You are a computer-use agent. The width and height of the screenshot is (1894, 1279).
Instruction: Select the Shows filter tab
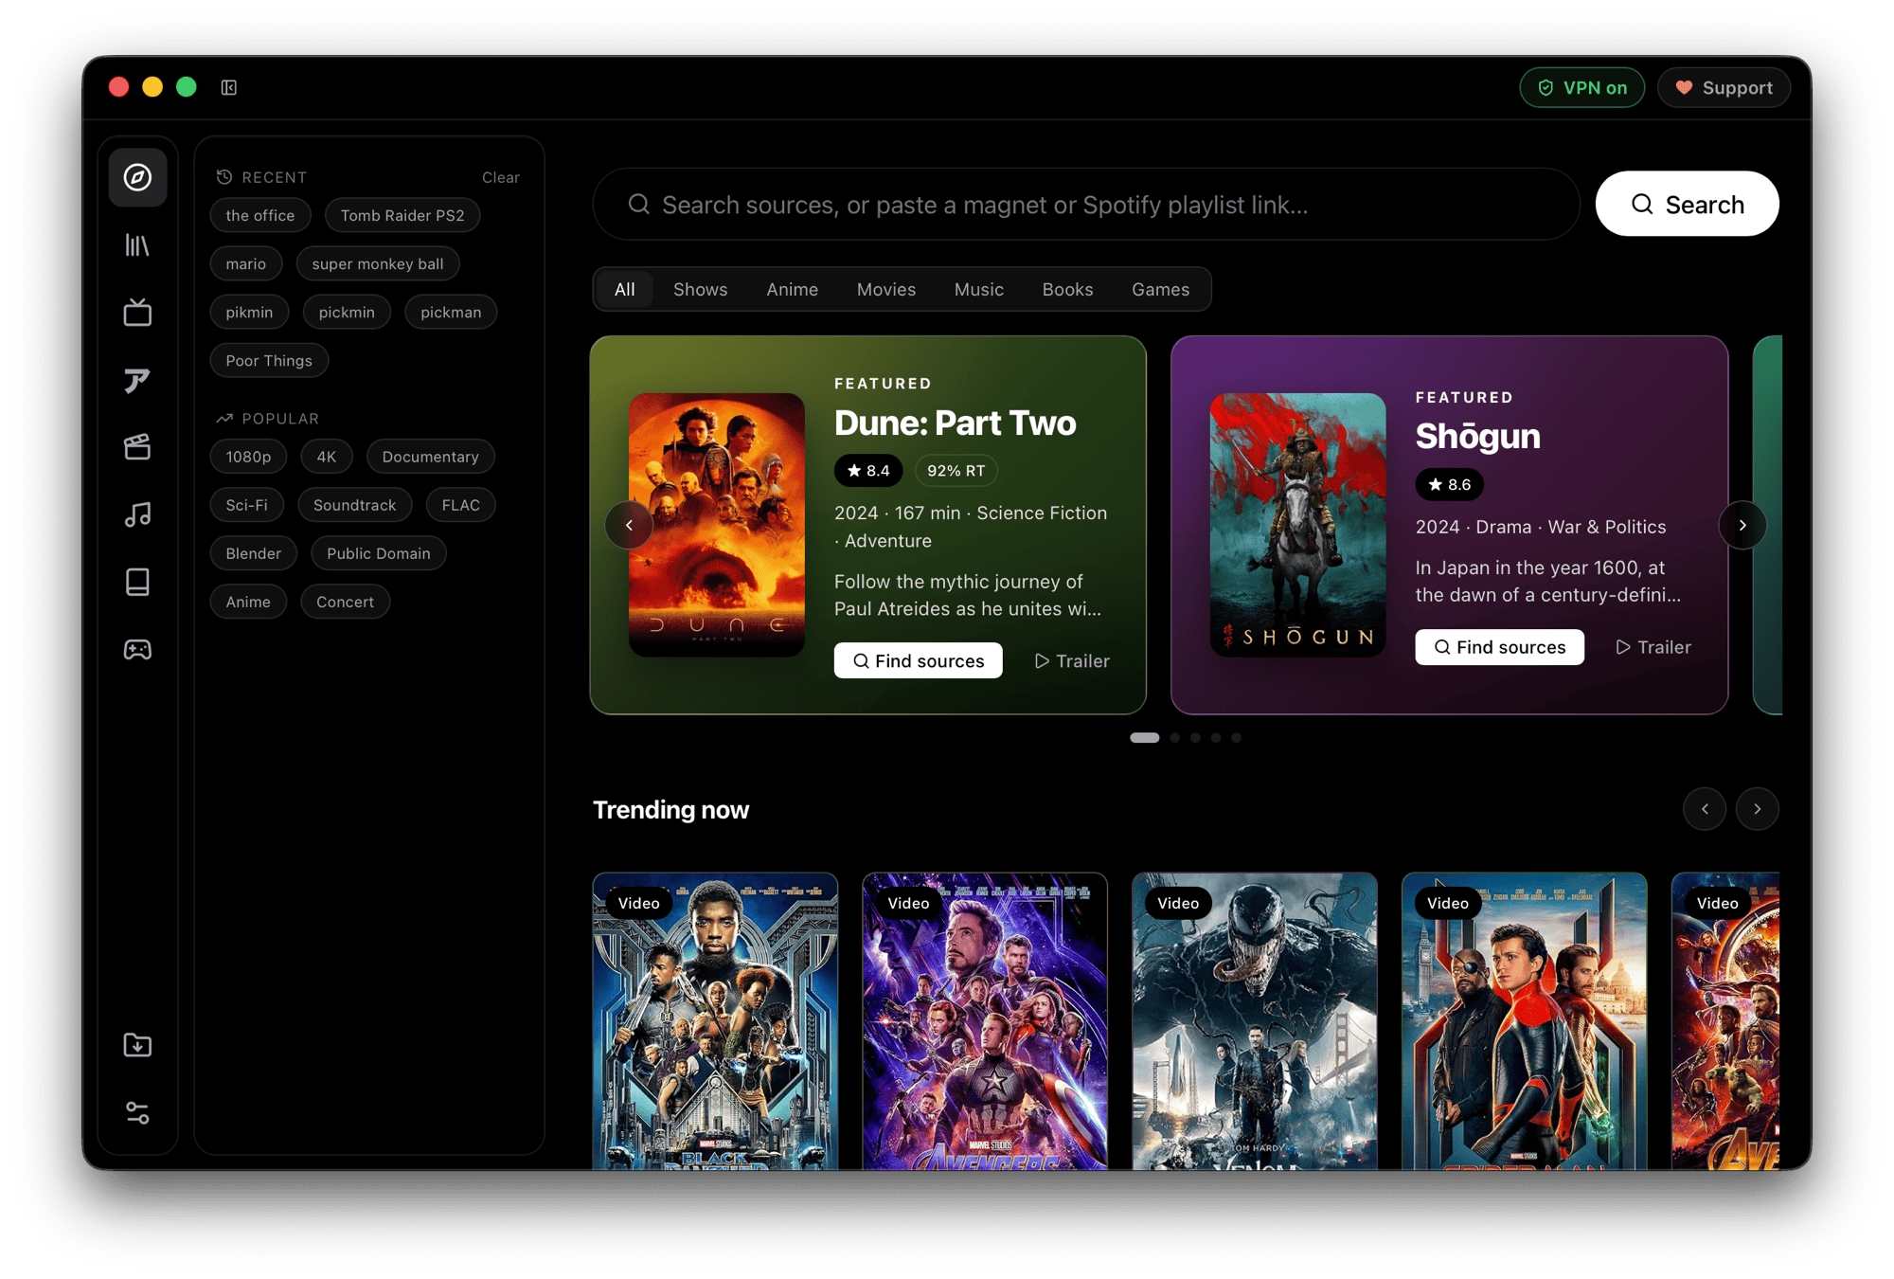pos(700,289)
